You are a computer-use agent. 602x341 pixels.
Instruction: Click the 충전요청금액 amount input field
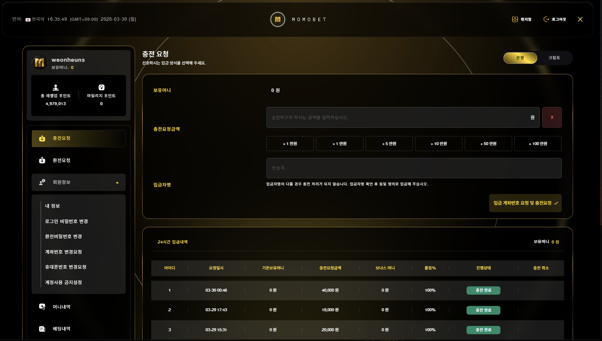399,117
